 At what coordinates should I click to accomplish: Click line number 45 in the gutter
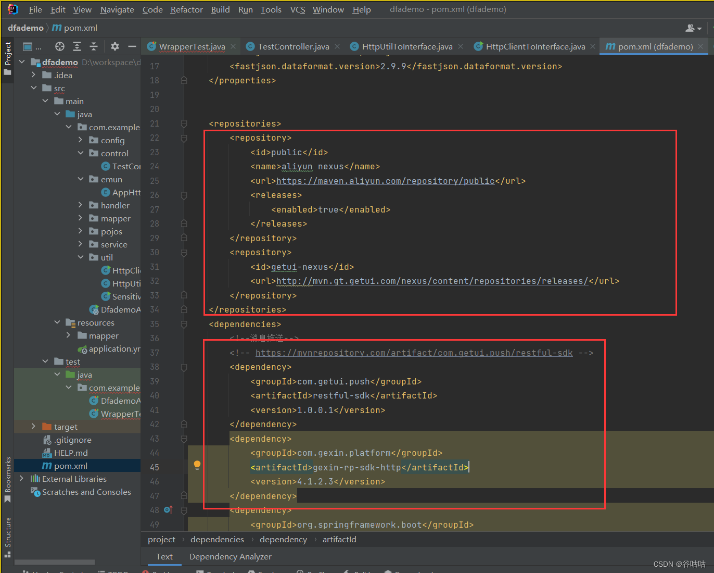(155, 468)
